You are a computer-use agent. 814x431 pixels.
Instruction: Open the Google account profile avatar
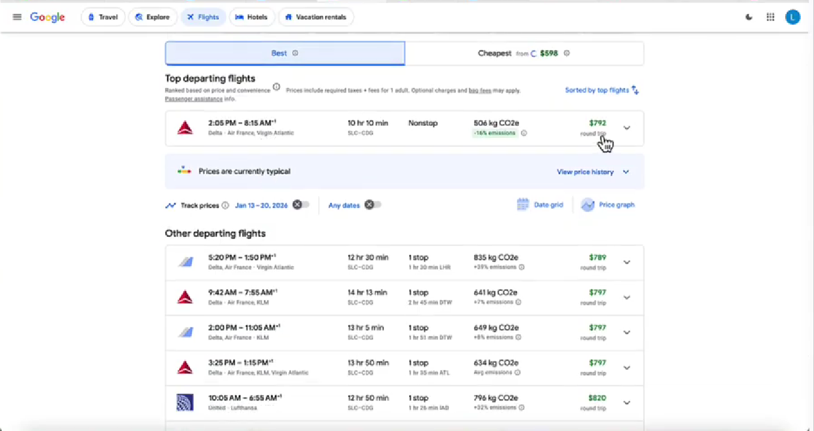tap(792, 17)
